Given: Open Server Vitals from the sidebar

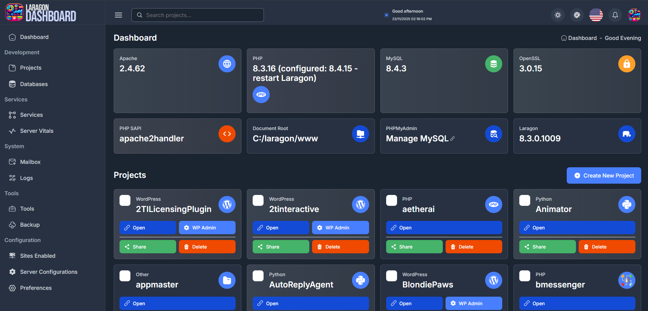Looking at the screenshot, I should pos(37,131).
